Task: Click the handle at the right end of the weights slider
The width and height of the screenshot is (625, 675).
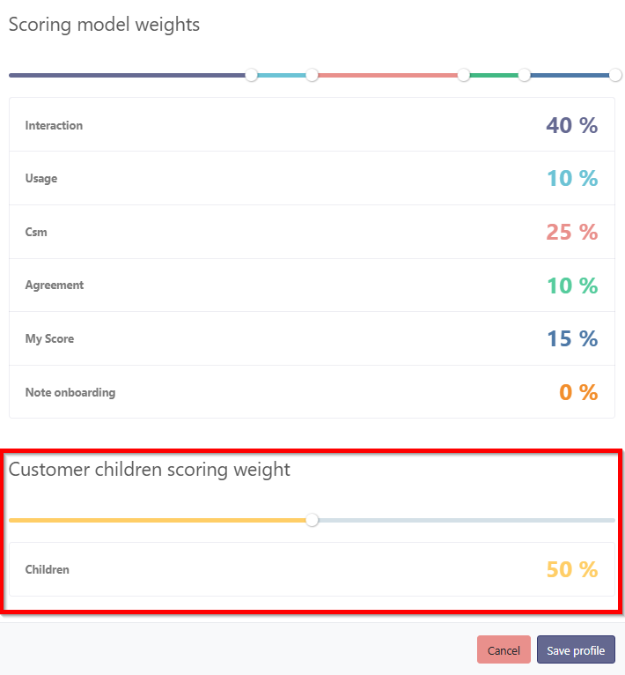Action: 615,75
